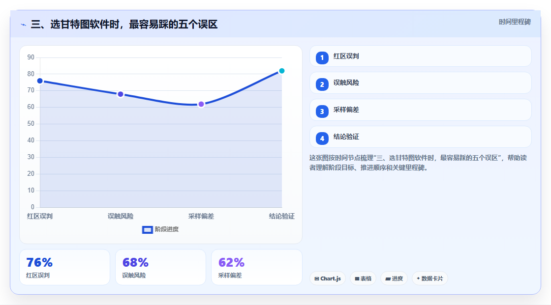The image size is (551, 305).
Task: Click x-axis label 结论验证
Action: [x=282, y=216]
